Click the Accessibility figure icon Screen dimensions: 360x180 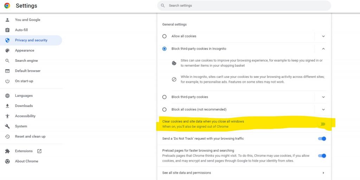point(7,116)
